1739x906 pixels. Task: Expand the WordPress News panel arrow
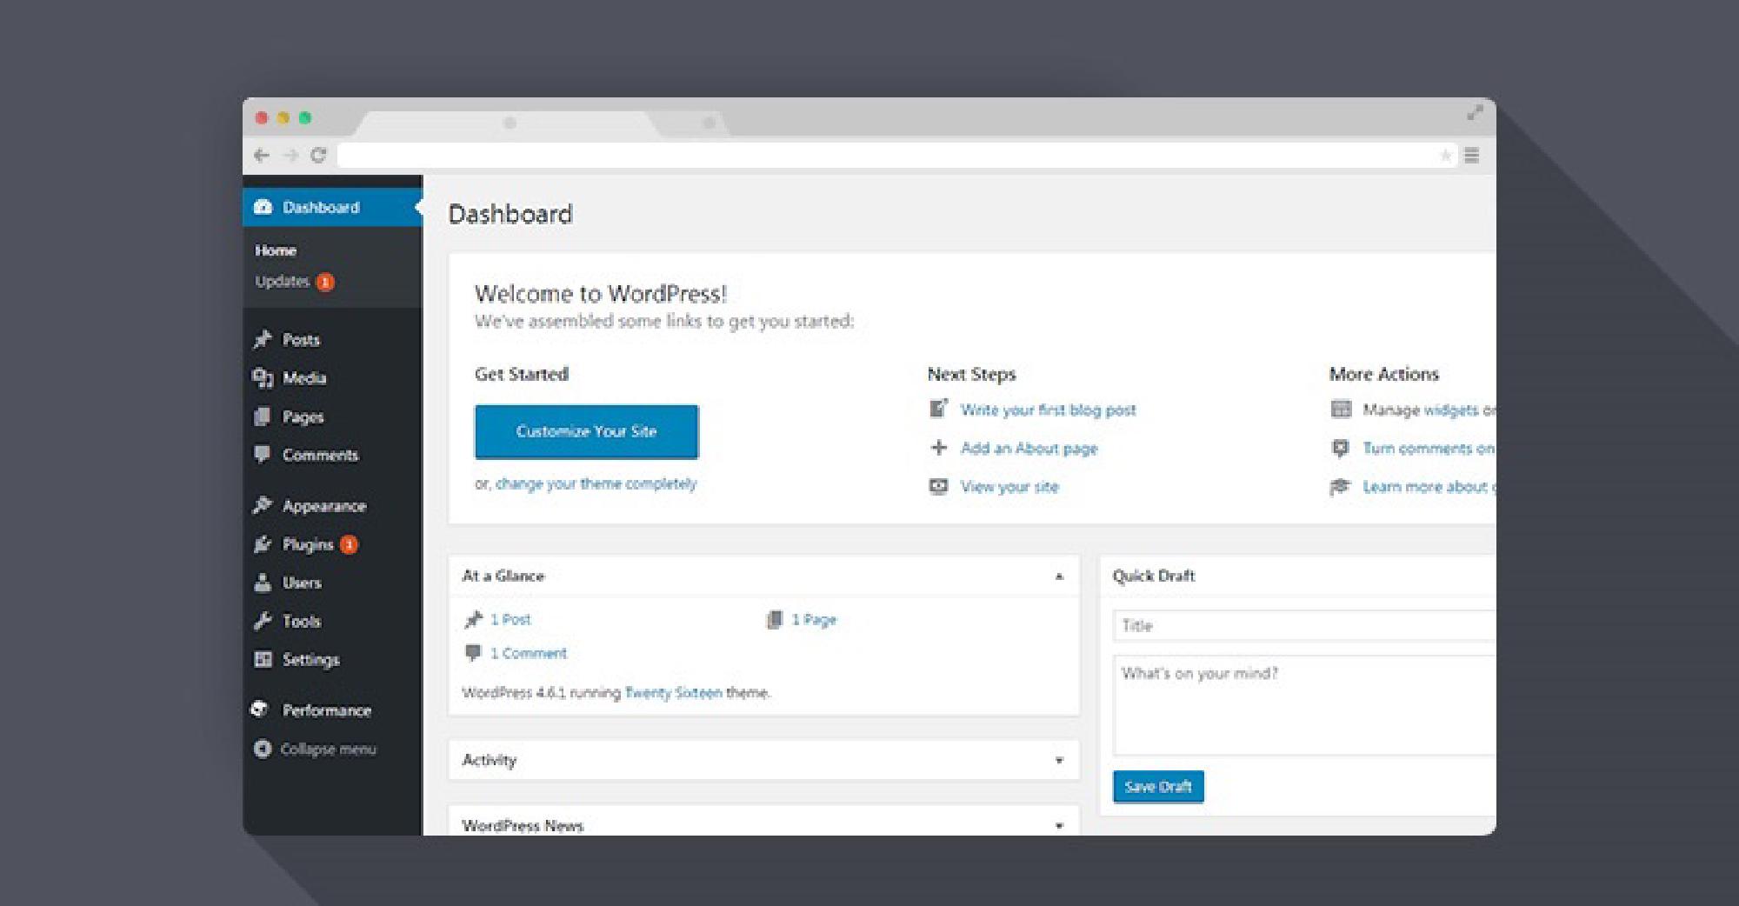[x=1059, y=825]
